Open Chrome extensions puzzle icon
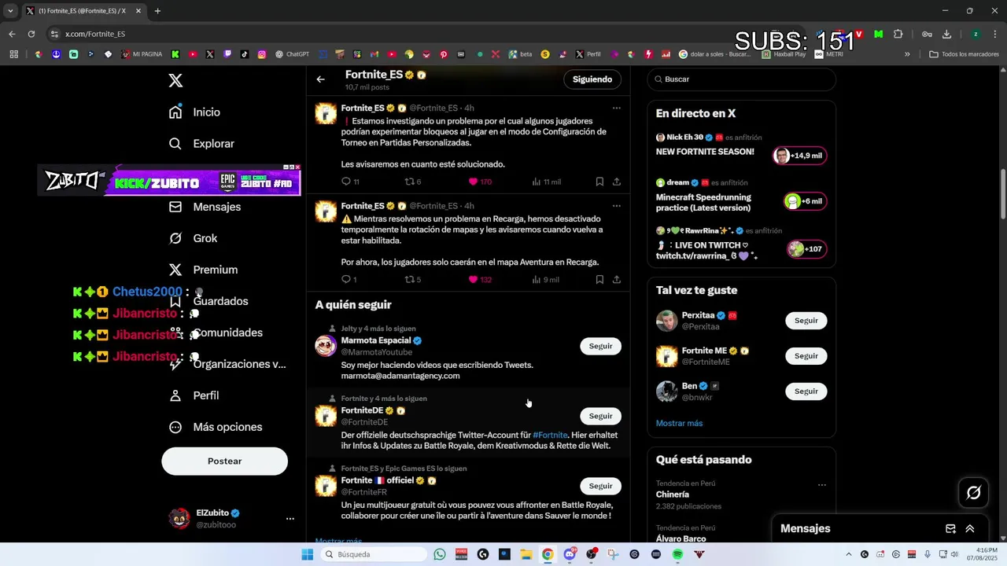 coord(898,34)
